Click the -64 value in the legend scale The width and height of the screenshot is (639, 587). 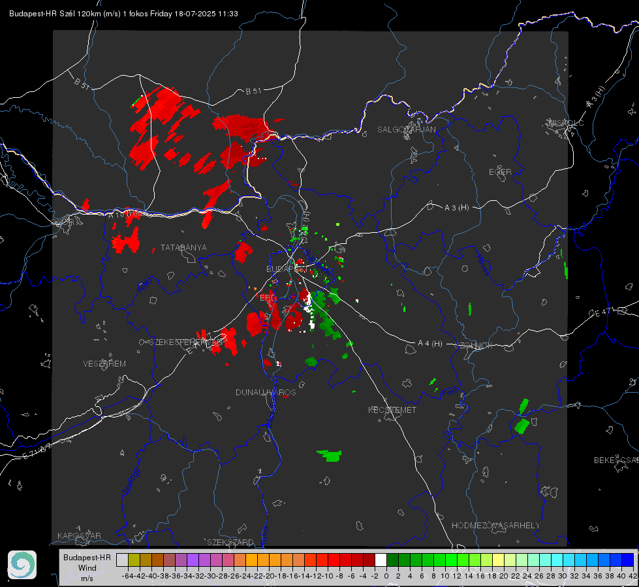coord(127,576)
